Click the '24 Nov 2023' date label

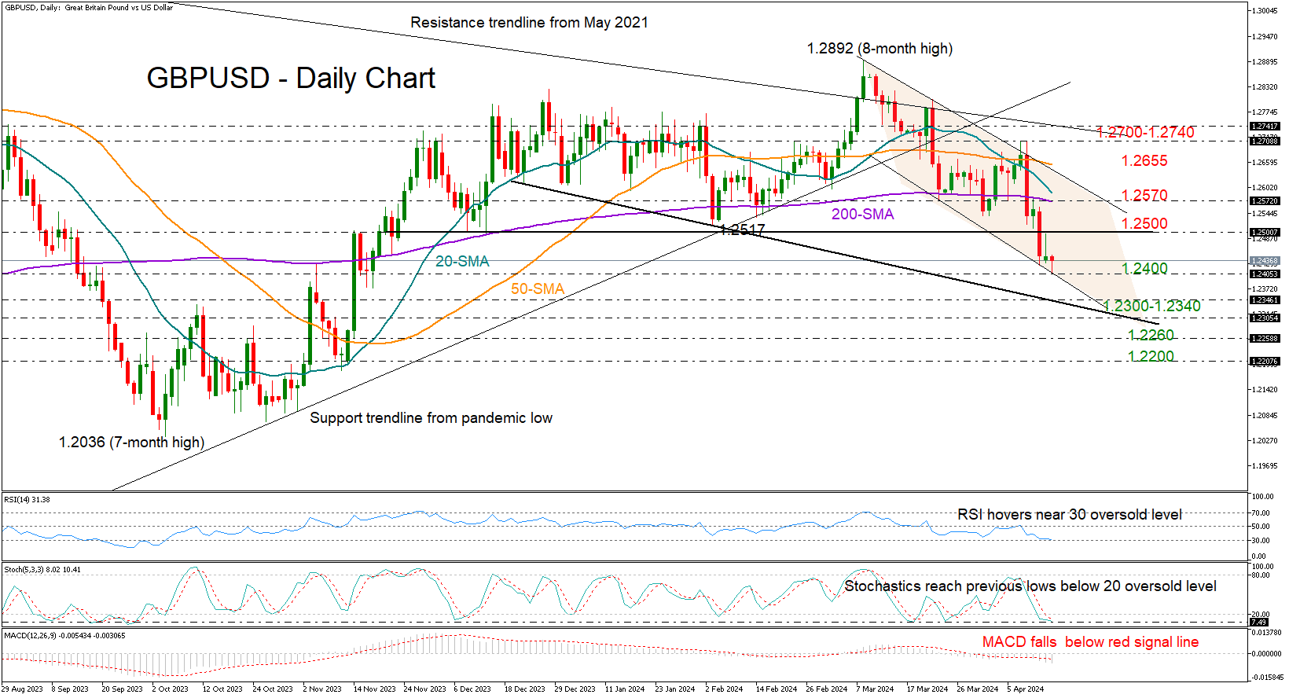[424, 689]
